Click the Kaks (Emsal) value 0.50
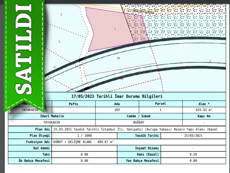Screen dimensions: 230x173 [193, 155]
